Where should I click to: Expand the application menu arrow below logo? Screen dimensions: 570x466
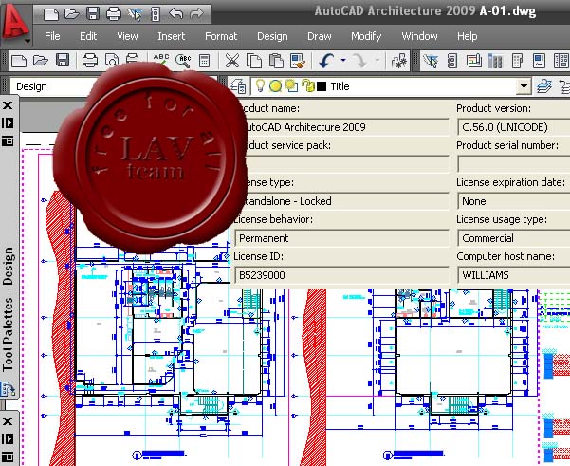(28, 41)
